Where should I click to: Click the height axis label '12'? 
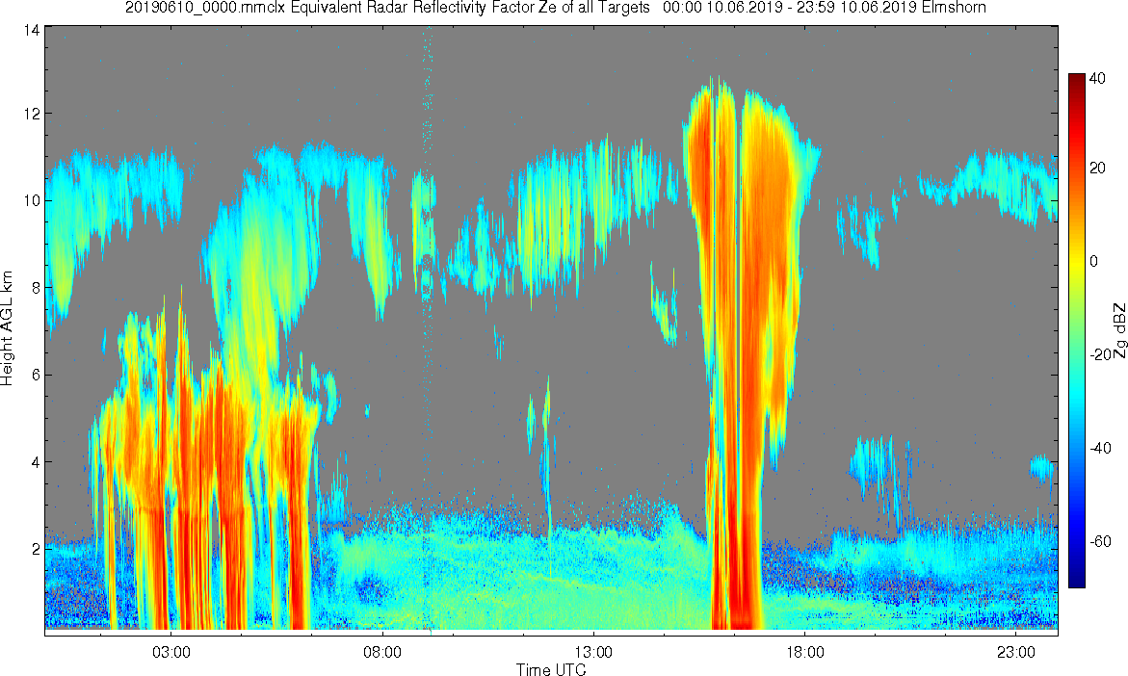(x=31, y=113)
